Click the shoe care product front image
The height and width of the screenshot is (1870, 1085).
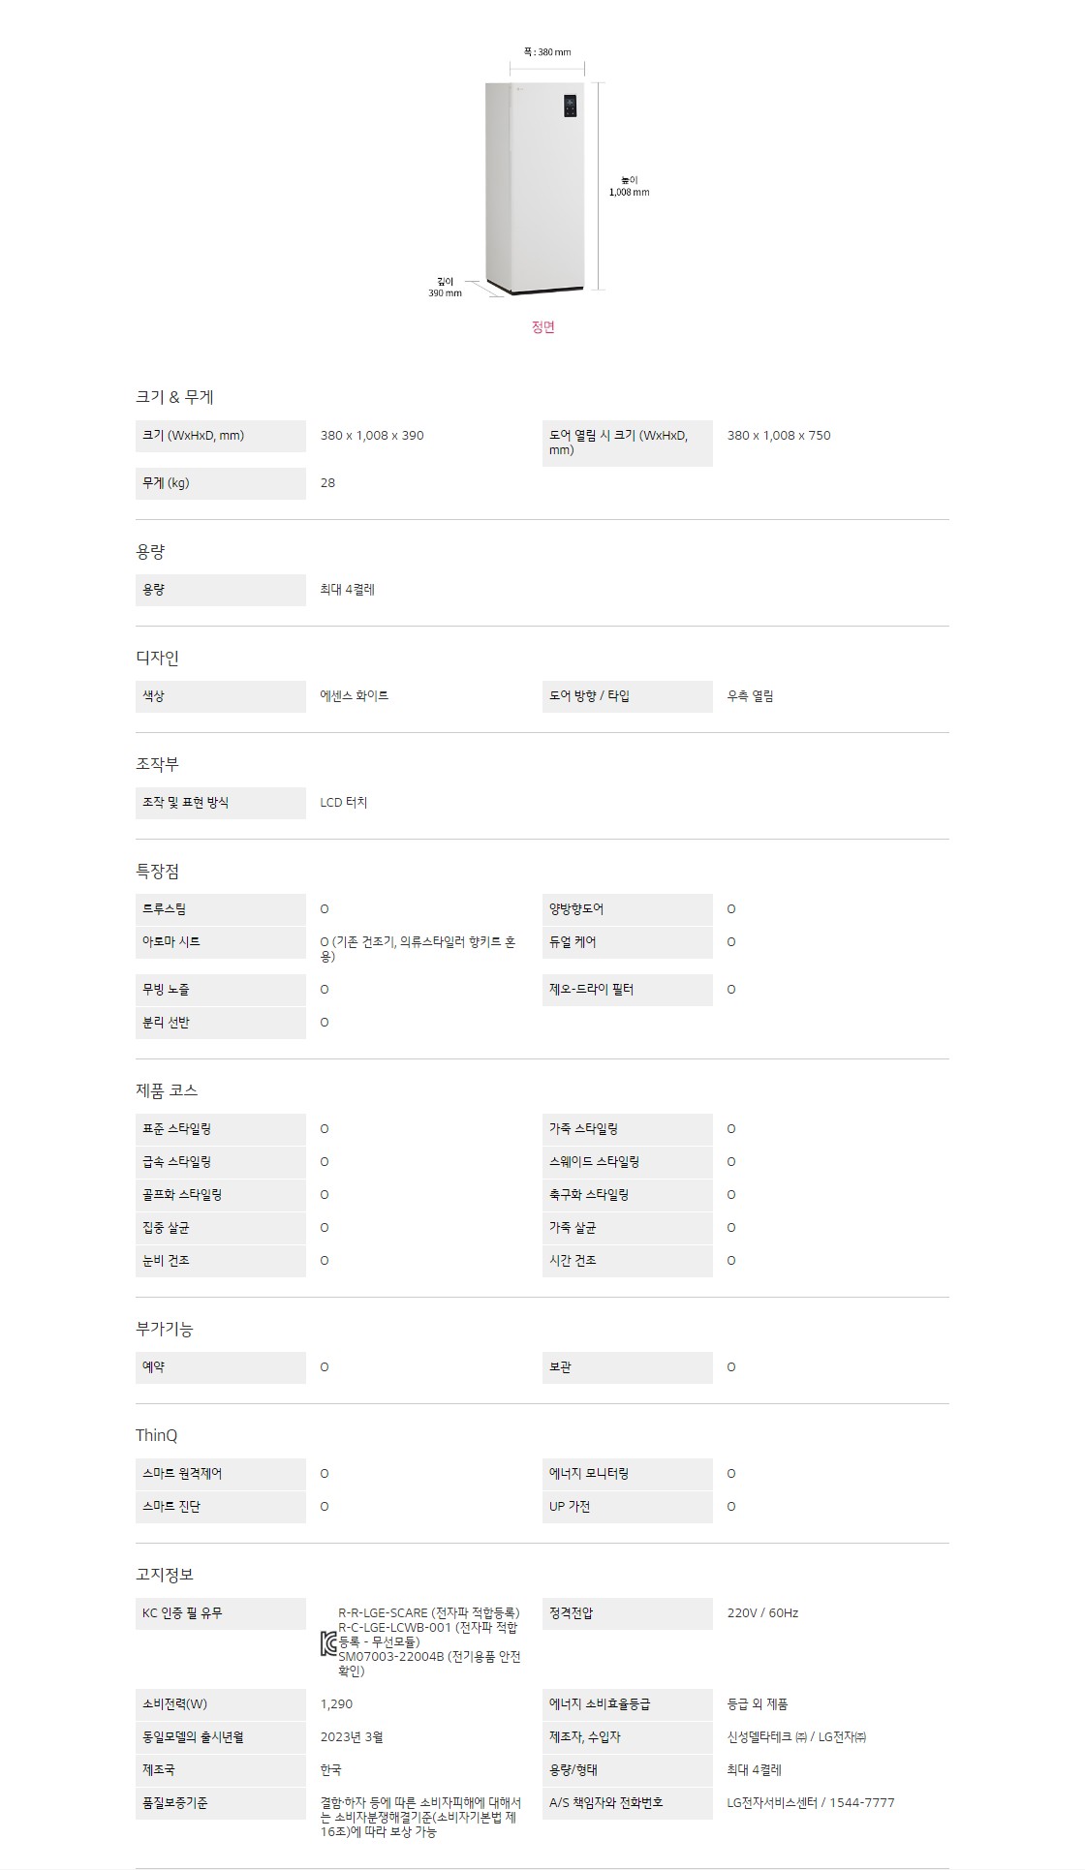point(535,189)
